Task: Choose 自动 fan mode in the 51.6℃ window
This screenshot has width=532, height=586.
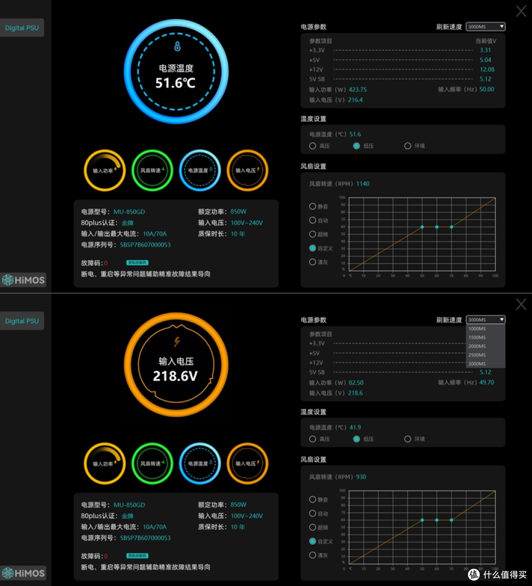Action: point(313,220)
